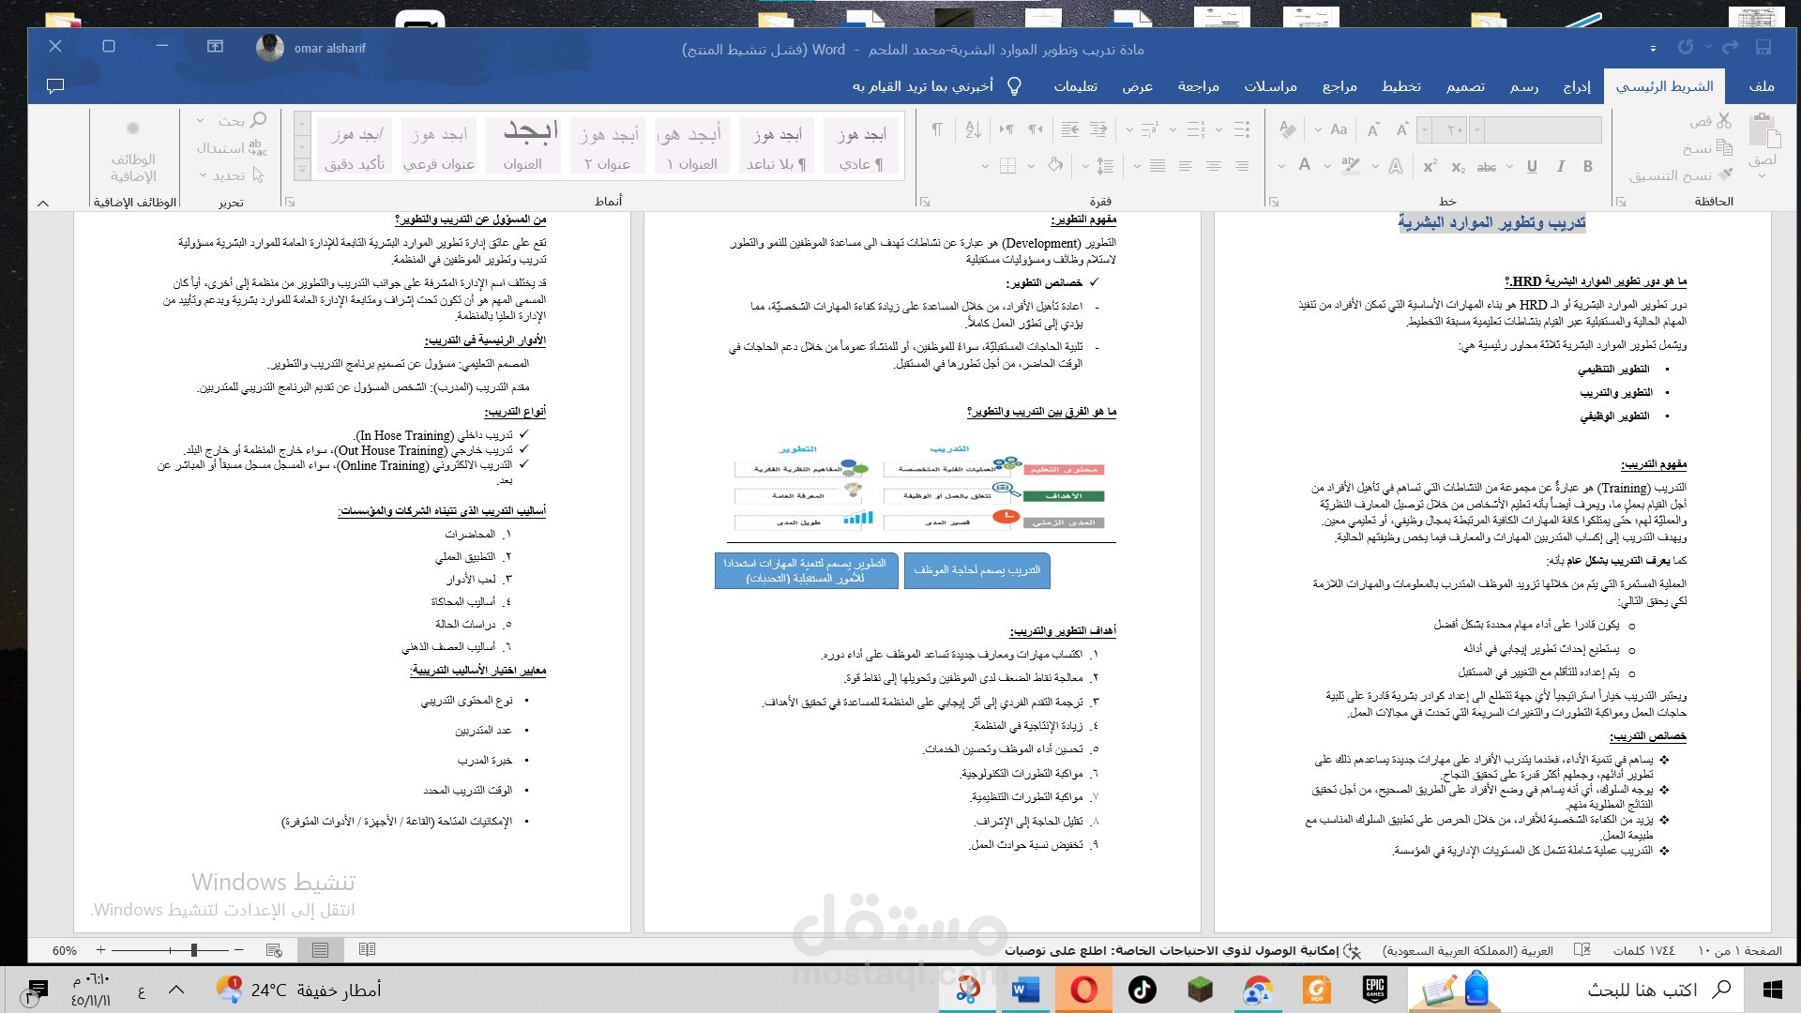Click the Superscript x² icon
This screenshot has width=1801, height=1013.
[1430, 166]
